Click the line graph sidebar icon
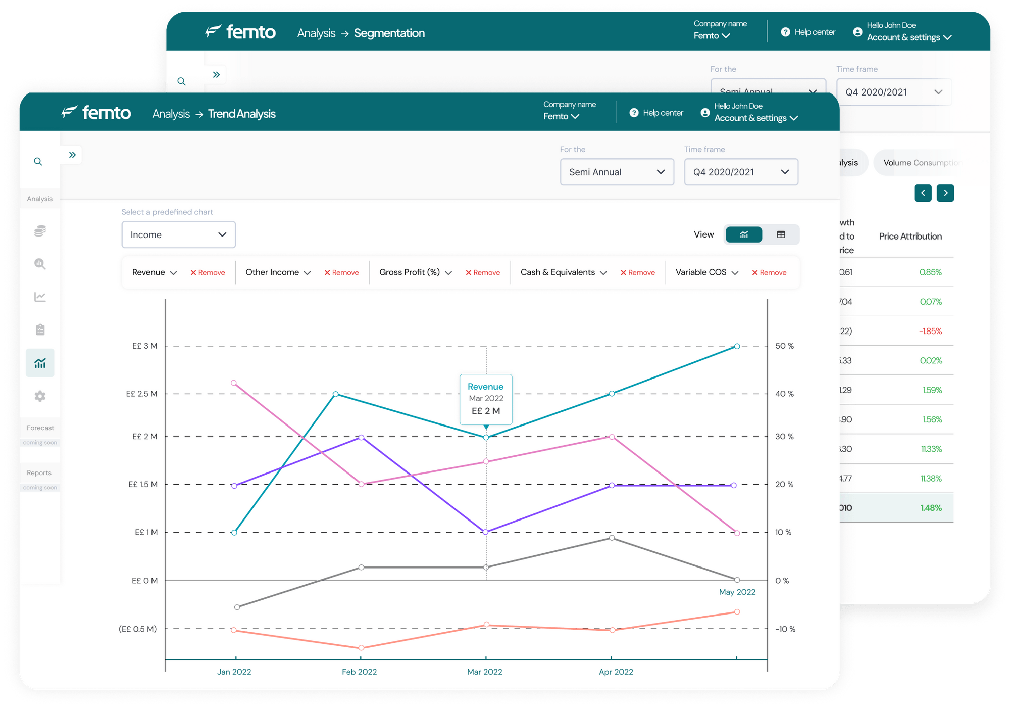This screenshot has height=709, width=1010. [40, 297]
